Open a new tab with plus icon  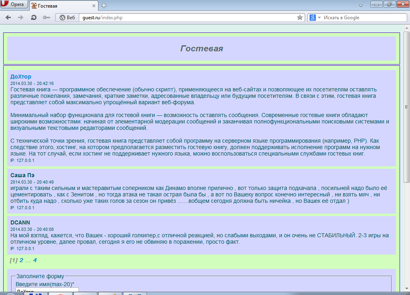[x=104, y=6]
